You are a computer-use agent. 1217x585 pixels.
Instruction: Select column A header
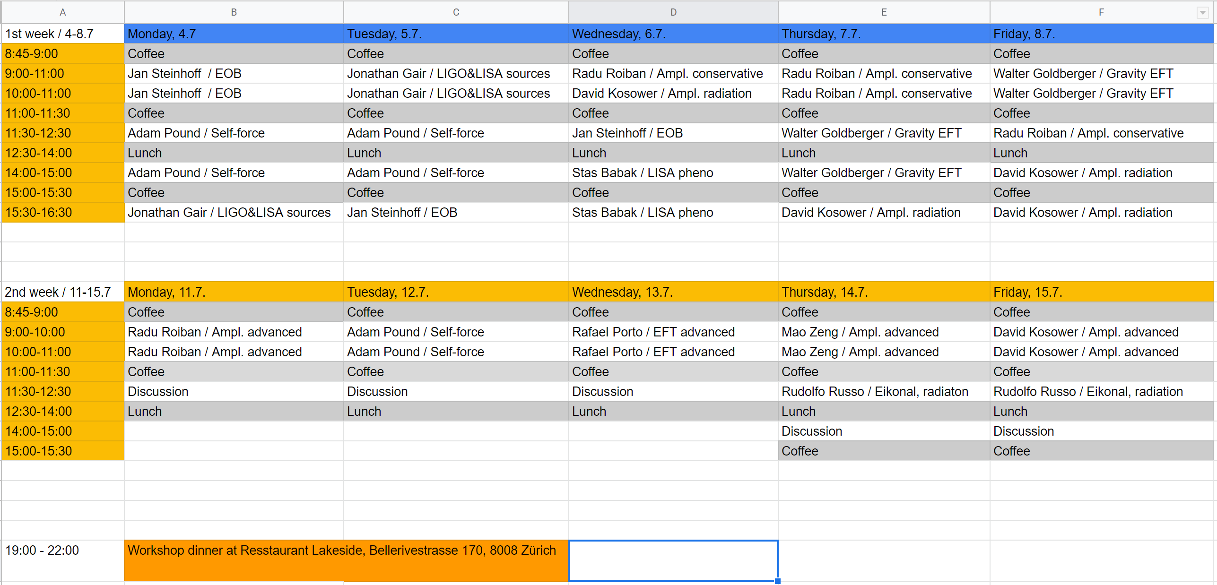click(x=62, y=12)
